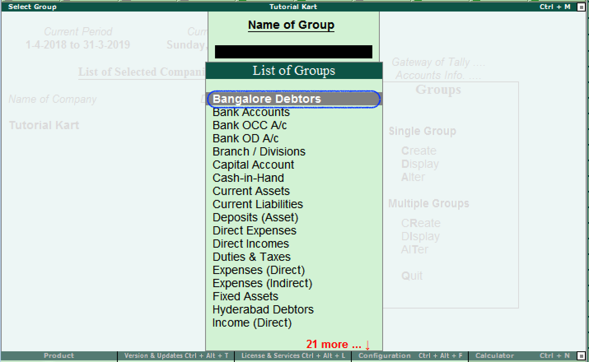589x362 pixels.
Task: Click Create under Single Group
Action: coord(419,151)
